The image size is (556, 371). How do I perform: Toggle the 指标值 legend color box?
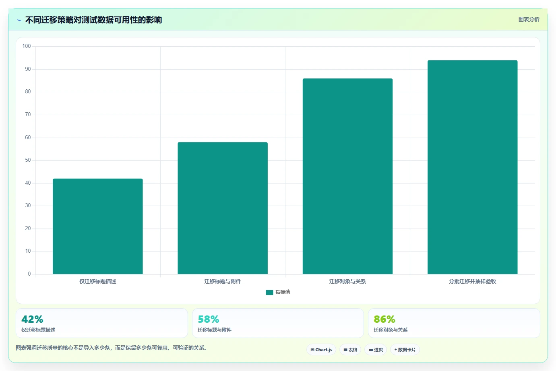(269, 292)
